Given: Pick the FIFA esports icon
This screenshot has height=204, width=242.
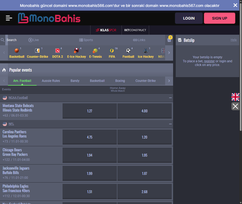Looking at the screenshot, I should (112, 51).
